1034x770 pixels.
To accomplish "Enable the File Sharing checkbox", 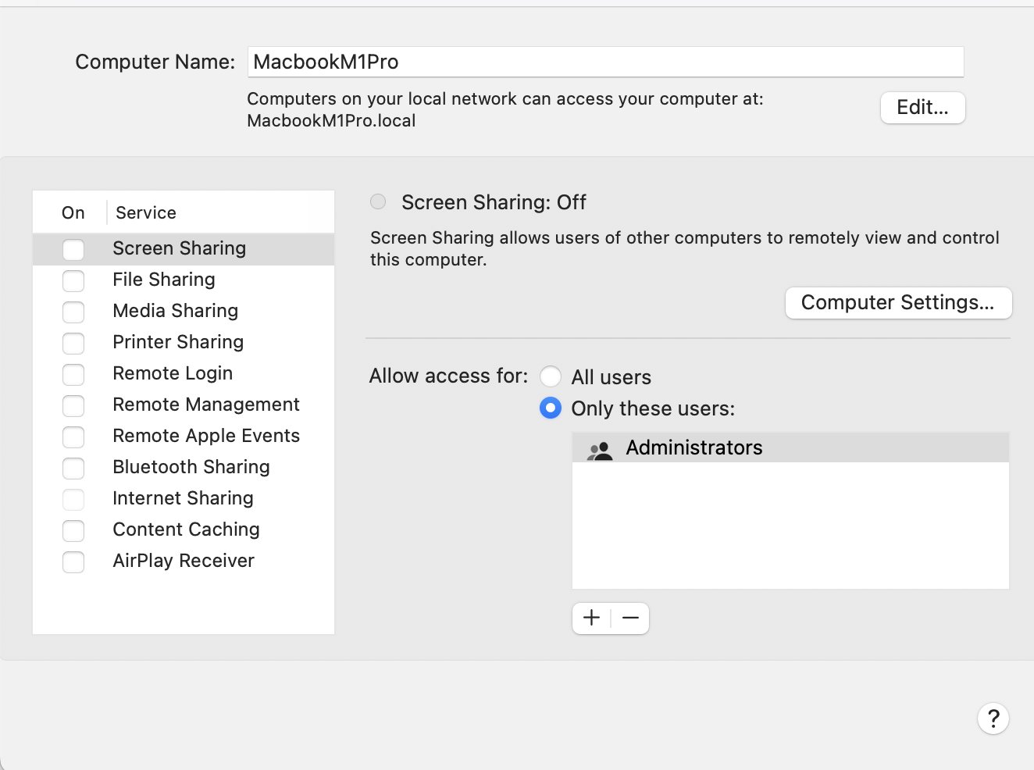I will pyautogui.click(x=73, y=280).
